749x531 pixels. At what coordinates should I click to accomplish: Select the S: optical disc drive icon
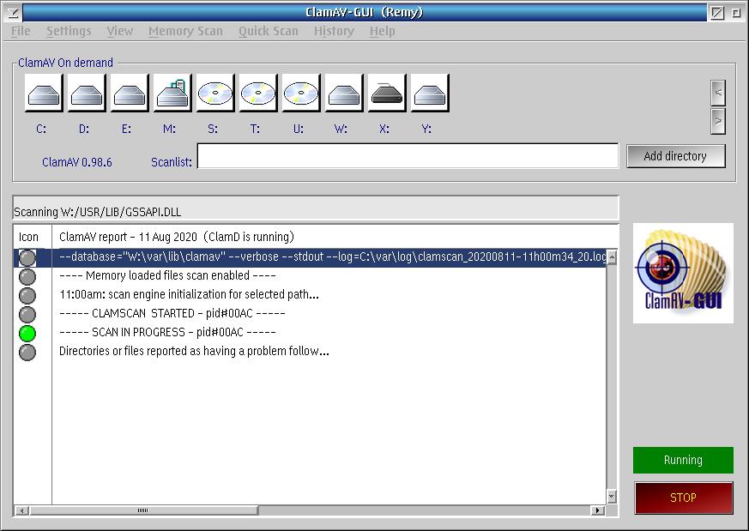(215, 94)
